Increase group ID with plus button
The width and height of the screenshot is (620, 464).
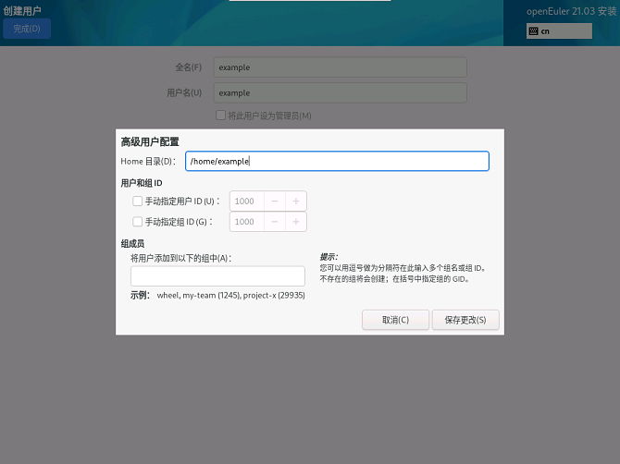tap(295, 222)
